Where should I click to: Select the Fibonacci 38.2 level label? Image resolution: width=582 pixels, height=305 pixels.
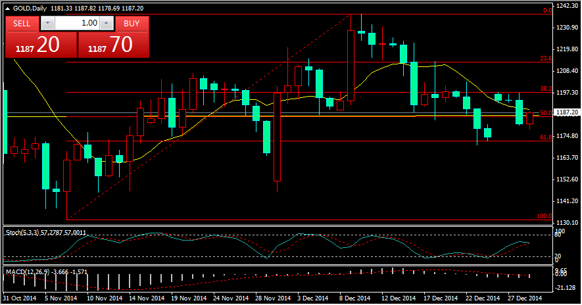pos(545,89)
